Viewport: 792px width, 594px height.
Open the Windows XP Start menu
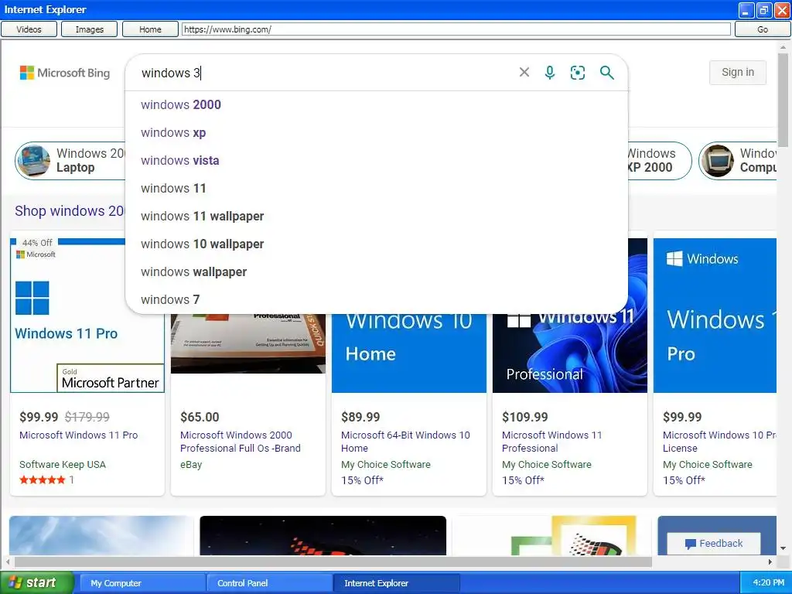click(36, 583)
